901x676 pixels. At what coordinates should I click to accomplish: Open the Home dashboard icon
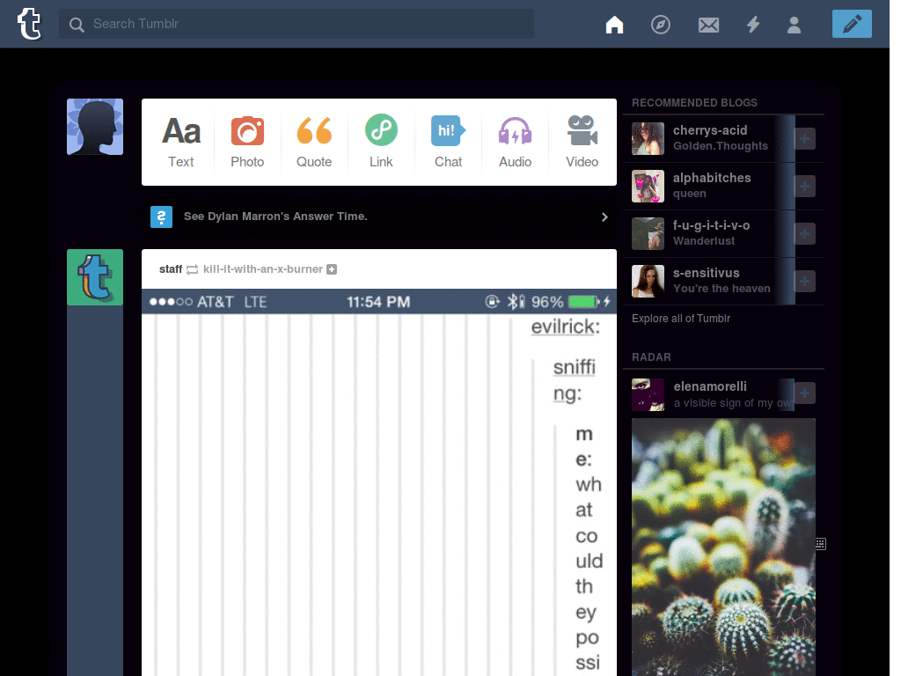tap(614, 25)
